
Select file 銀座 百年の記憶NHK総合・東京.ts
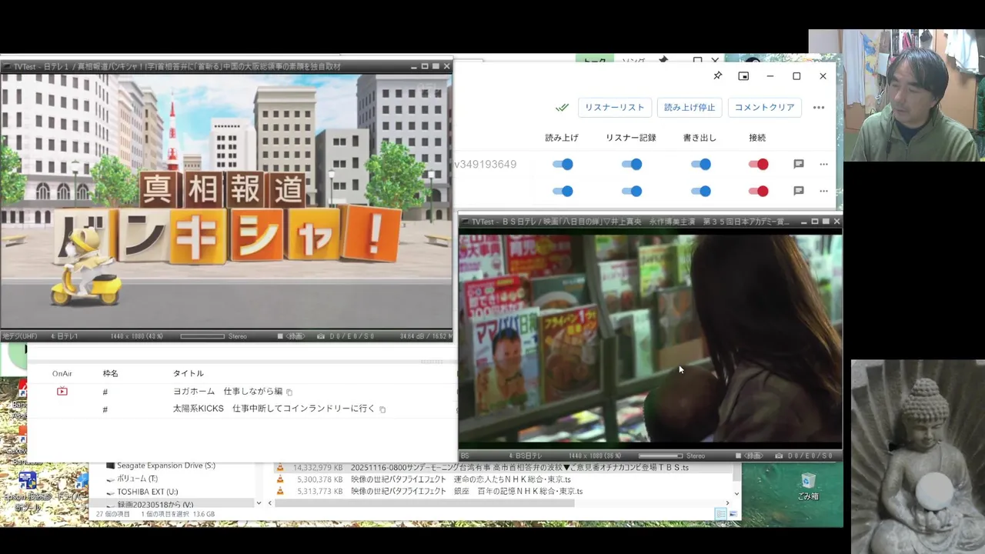[x=466, y=491]
